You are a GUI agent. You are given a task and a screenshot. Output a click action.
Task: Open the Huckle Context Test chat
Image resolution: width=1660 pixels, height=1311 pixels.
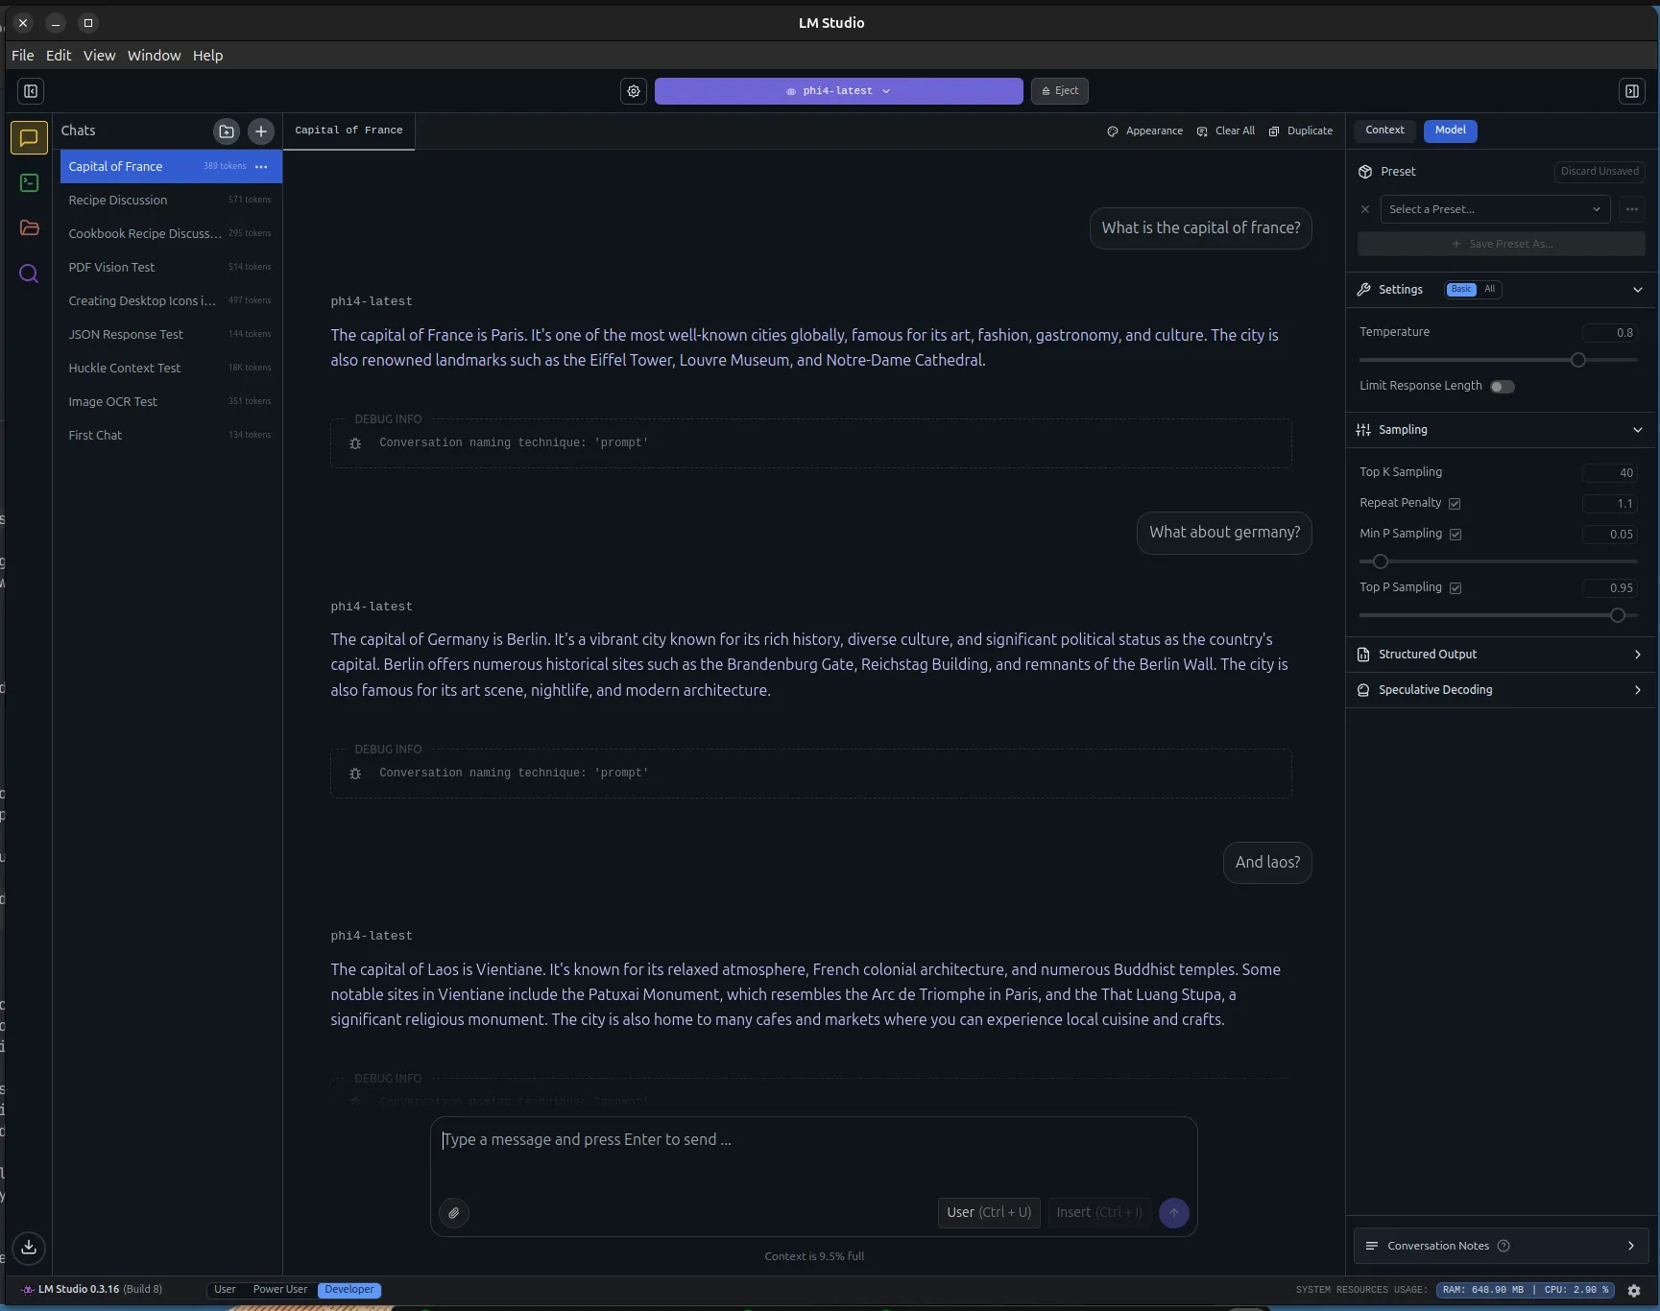point(171,369)
